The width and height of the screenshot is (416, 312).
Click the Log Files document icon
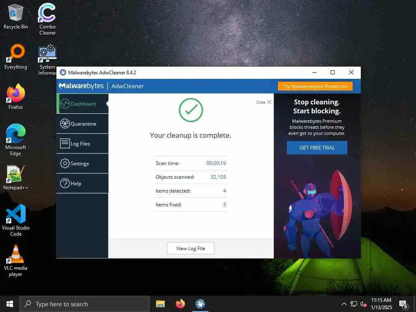pos(65,143)
